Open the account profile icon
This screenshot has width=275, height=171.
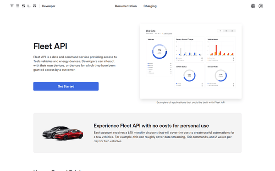pos(261,6)
